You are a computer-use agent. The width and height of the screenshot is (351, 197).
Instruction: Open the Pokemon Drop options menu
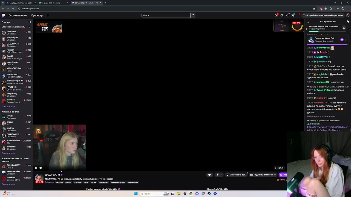[346, 40]
